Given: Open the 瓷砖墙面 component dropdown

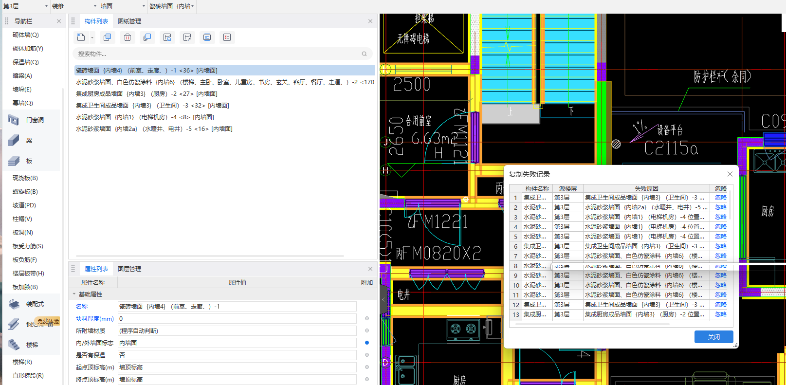Looking at the screenshot, I should (x=171, y=6).
